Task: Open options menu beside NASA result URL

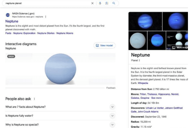Action: (x=45, y=17)
